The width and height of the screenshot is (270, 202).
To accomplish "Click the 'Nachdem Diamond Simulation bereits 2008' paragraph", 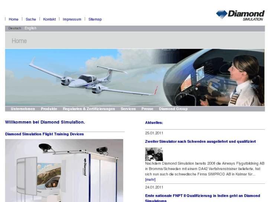I will 205,169.
